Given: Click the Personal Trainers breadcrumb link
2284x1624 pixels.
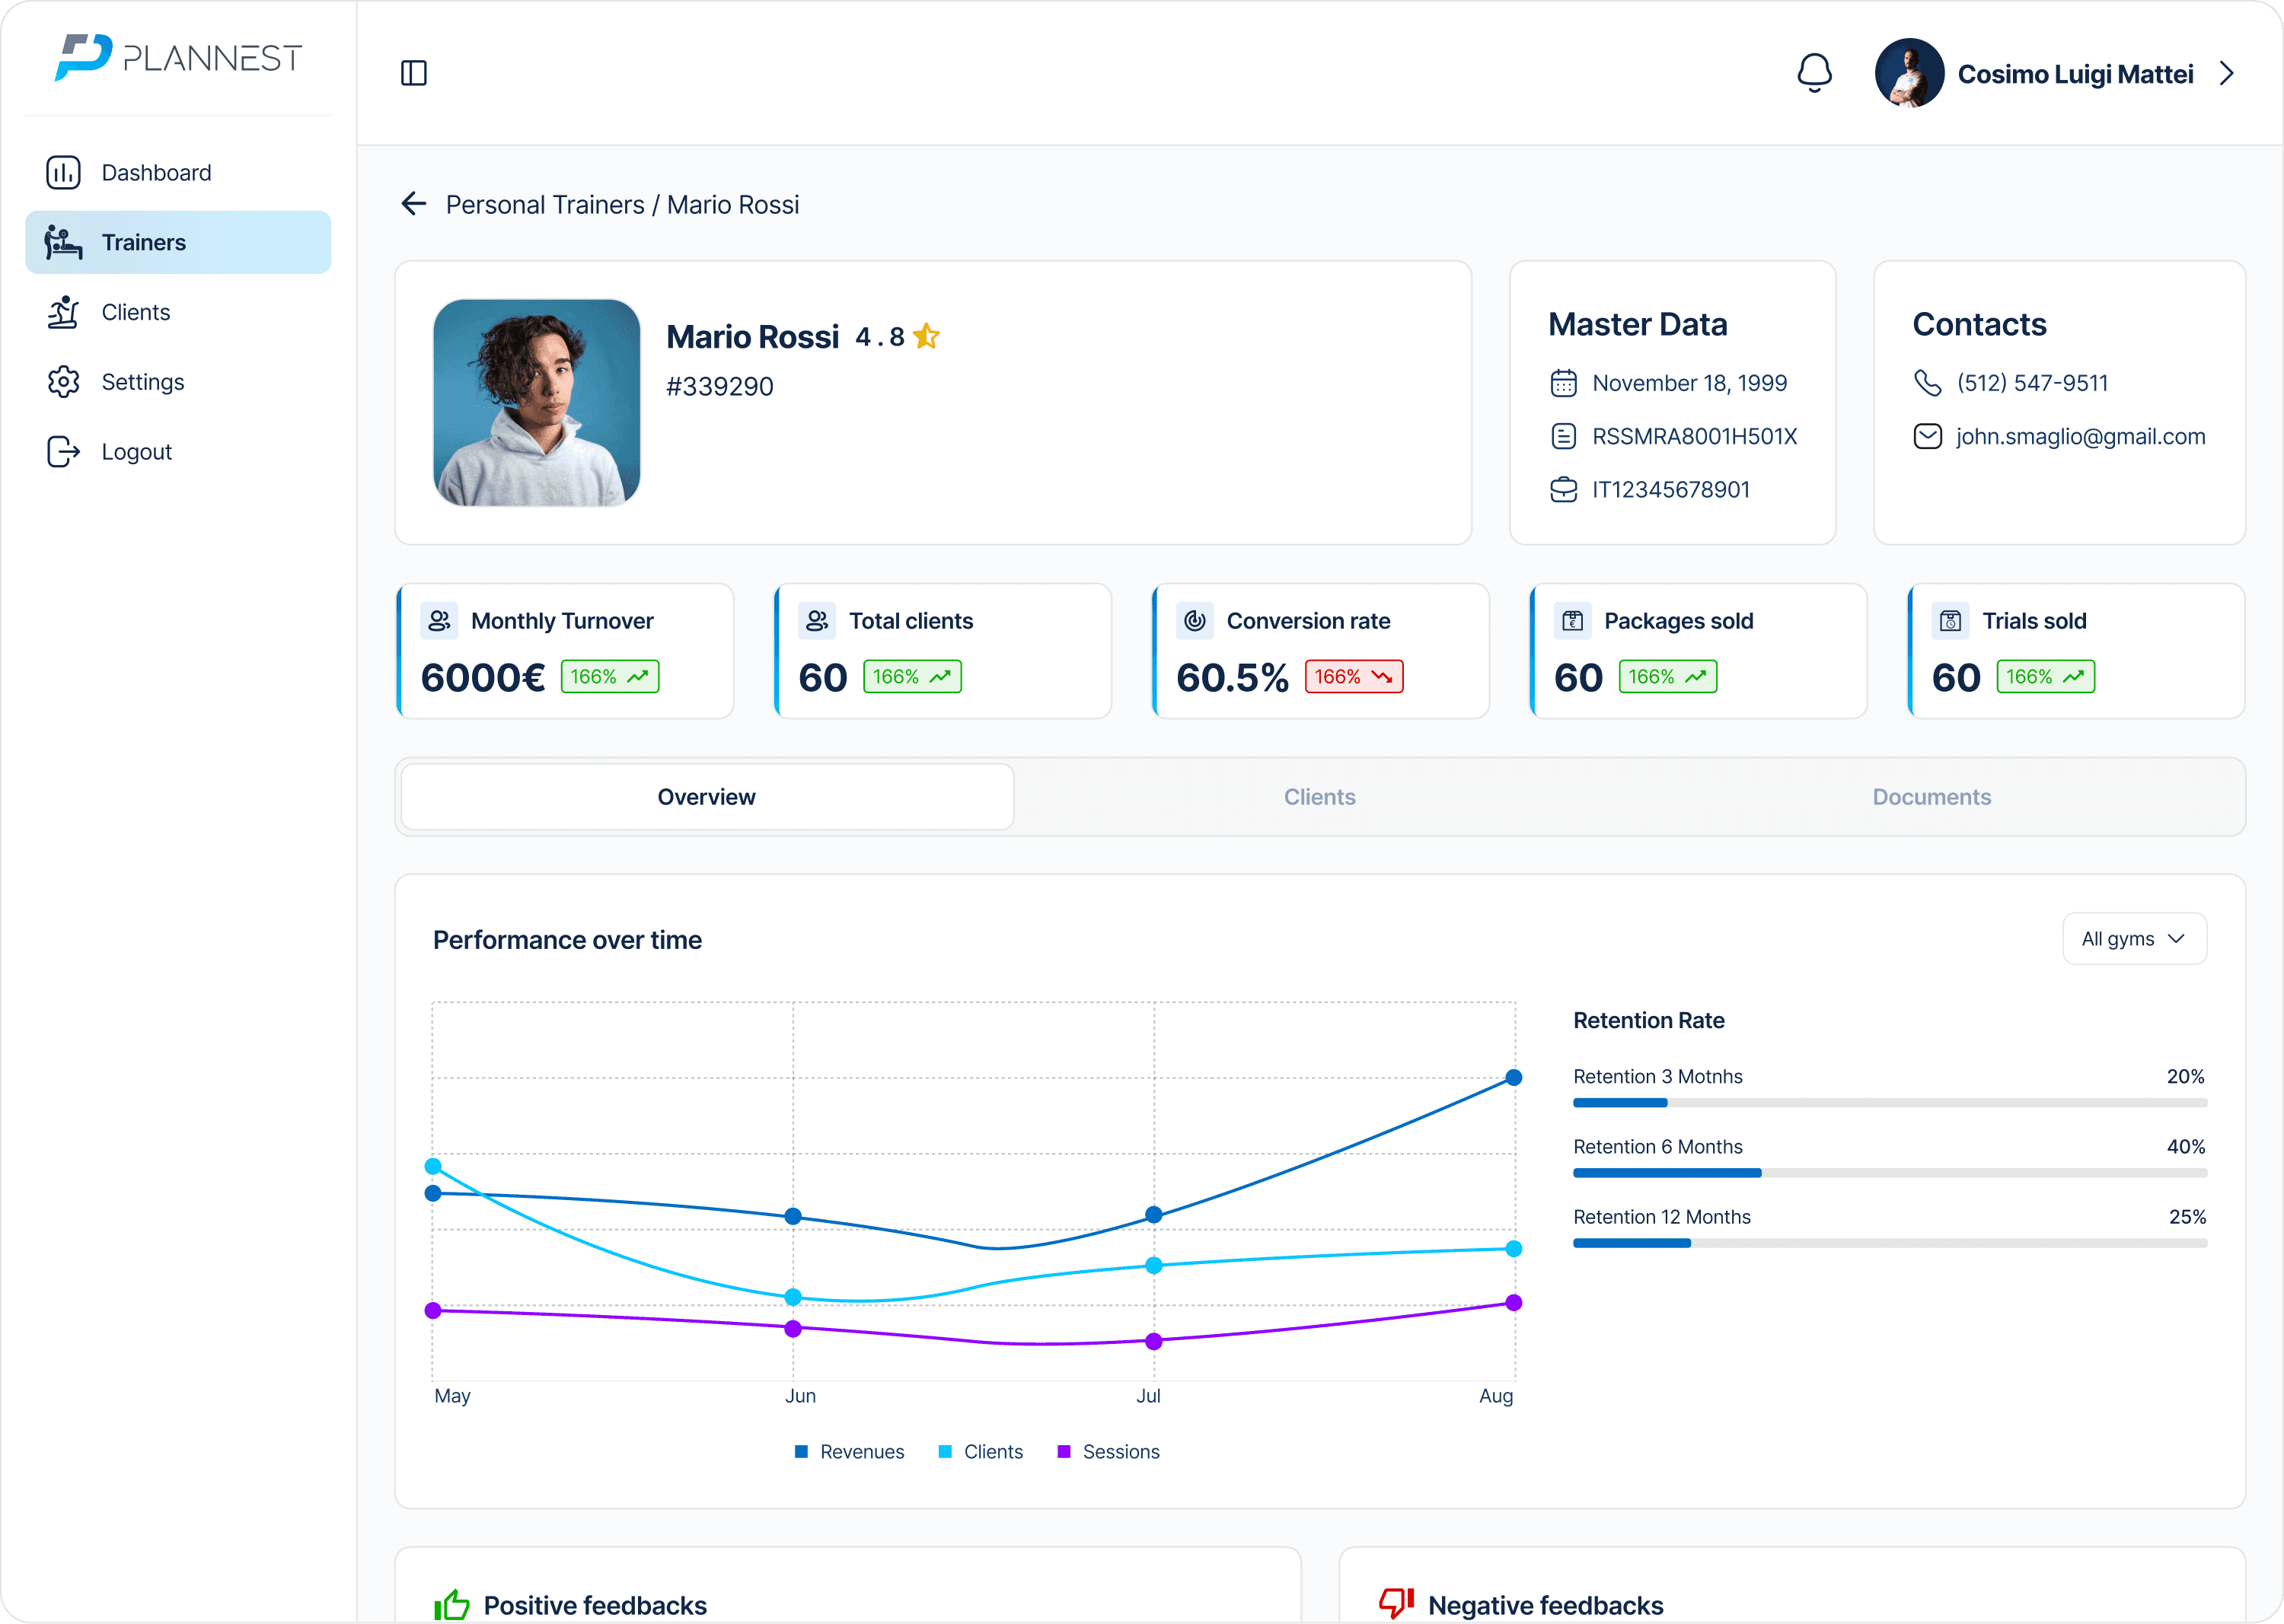Looking at the screenshot, I should [544, 205].
